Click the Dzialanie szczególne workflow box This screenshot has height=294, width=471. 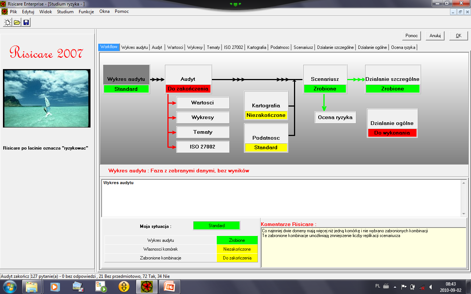point(393,79)
